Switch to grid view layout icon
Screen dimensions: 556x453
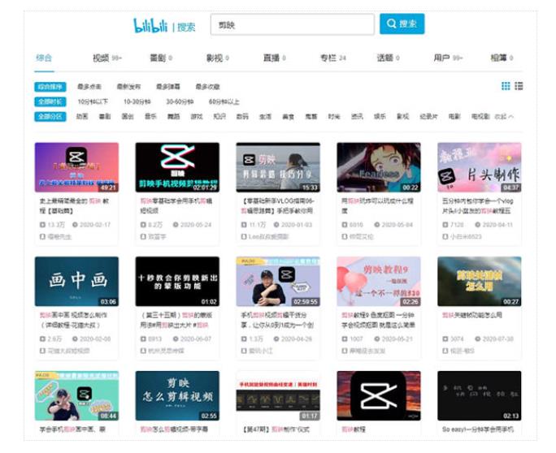506,86
